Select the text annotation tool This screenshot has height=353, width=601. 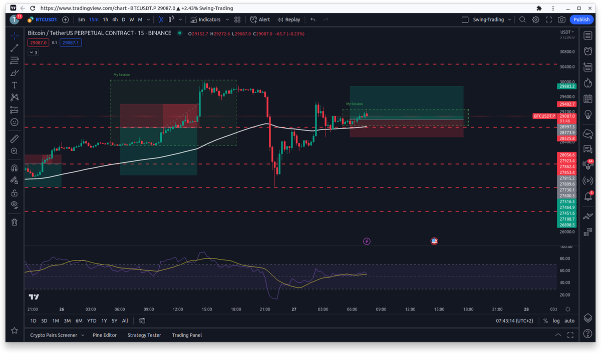14,85
